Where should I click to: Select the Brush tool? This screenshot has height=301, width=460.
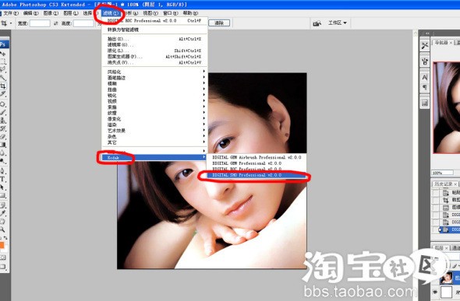click(3, 112)
